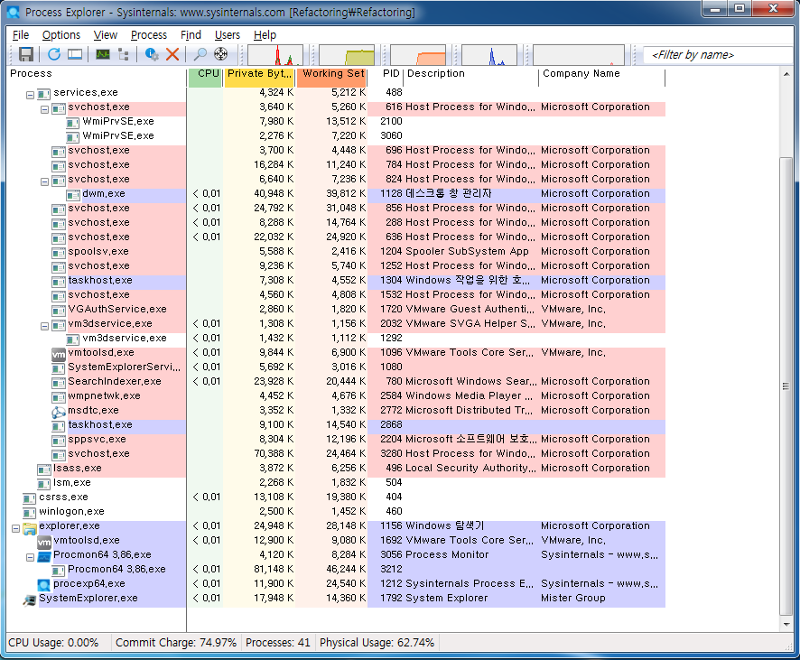The height and width of the screenshot is (660, 800).
Task: Select the vmtoolsd.exe icon under explorer.exe
Action: [x=44, y=541]
